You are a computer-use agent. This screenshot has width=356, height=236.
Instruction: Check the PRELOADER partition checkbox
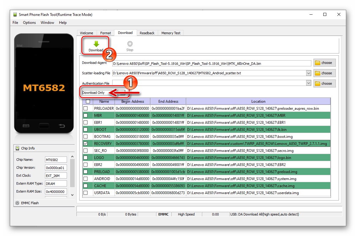86,109
